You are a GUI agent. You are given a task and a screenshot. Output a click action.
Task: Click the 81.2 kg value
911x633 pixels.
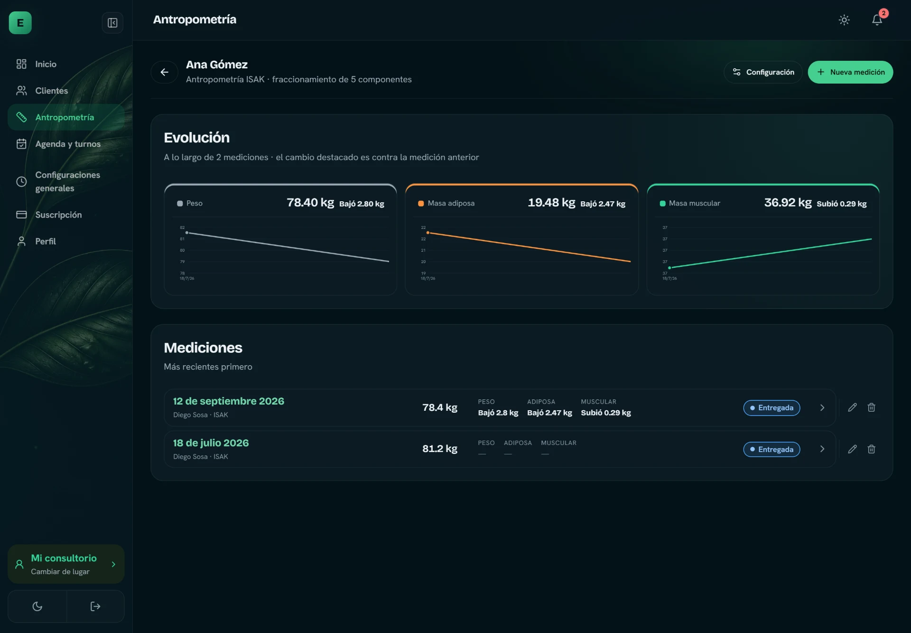(x=440, y=449)
